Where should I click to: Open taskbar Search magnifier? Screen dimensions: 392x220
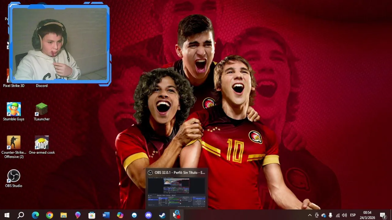(21, 215)
